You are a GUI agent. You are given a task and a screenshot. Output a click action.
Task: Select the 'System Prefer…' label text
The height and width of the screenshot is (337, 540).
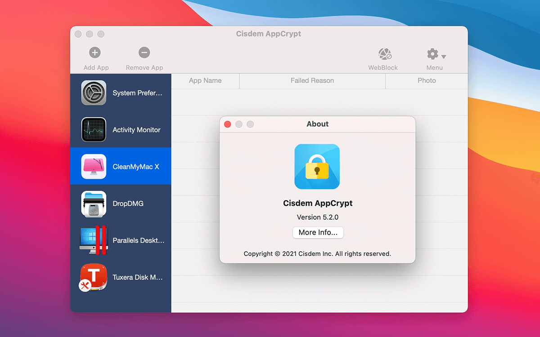tap(137, 93)
